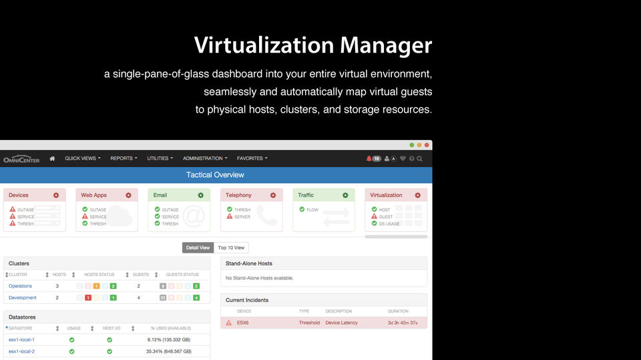Sort clusters by HOSTS column arrow
This screenshot has width=641, height=360.
[47, 275]
